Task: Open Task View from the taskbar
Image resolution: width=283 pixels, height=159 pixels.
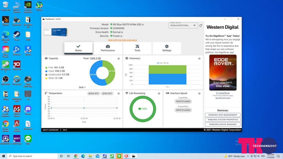Action: pyautogui.click(x=69, y=156)
